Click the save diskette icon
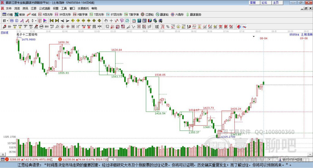This screenshot has width=313, height=168. [x=150, y=21]
